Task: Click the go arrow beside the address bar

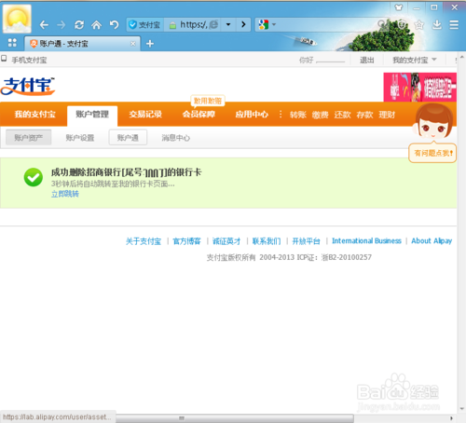Action: [x=243, y=24]
